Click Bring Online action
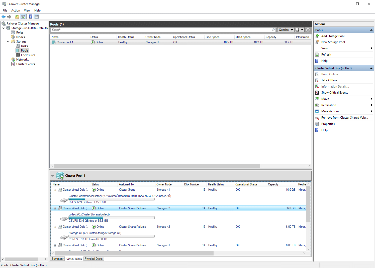 click(x=329, y=74)
